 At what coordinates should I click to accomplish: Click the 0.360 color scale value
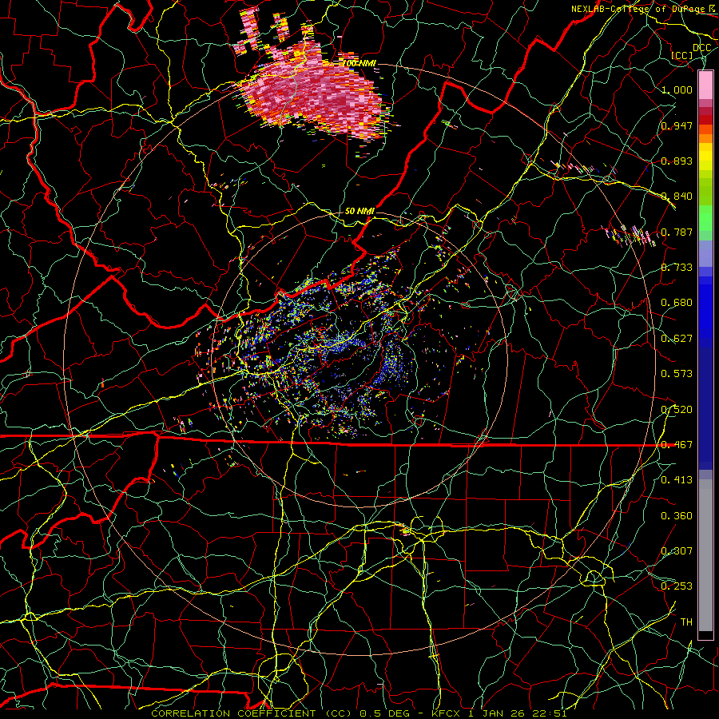click(x=677, y=516)
